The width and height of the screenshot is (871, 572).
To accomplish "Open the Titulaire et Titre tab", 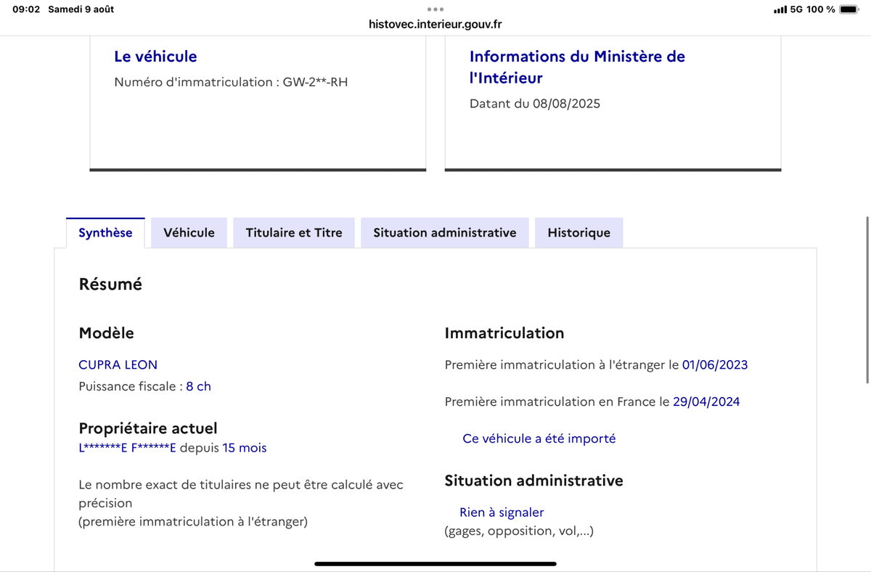I will pos(294,233).
